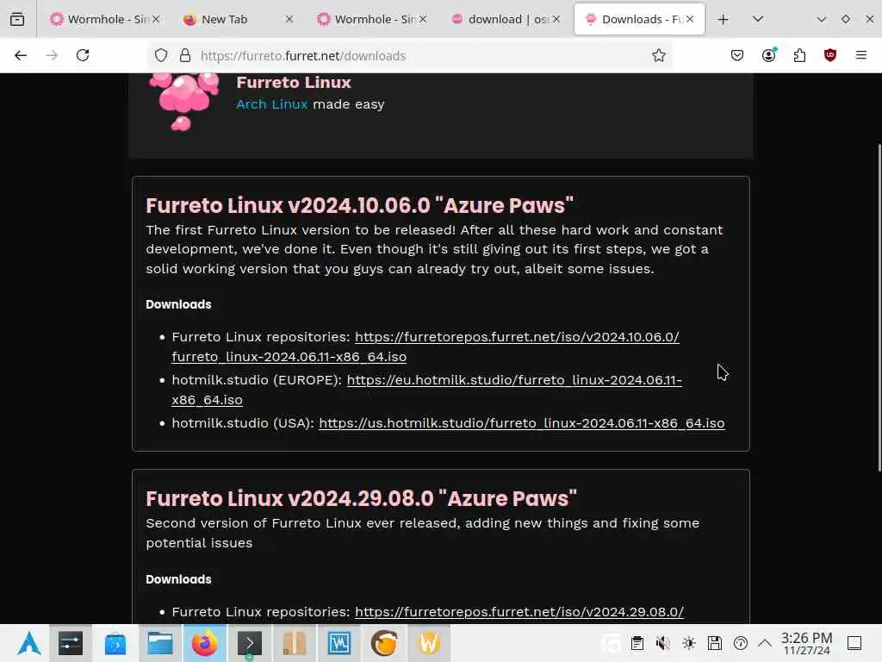
Task: Open system settings taskbar icon with sliders
Action: tap(71, 643)
